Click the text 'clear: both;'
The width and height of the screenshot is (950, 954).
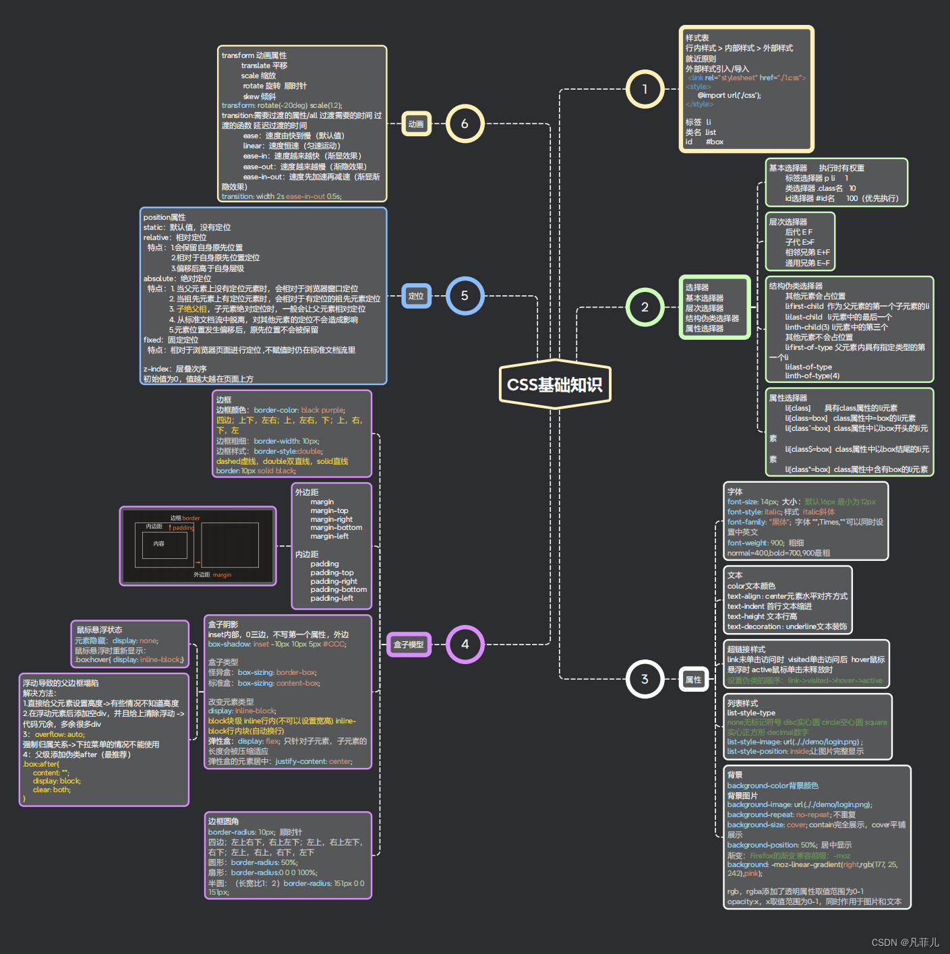pos(51,789)
